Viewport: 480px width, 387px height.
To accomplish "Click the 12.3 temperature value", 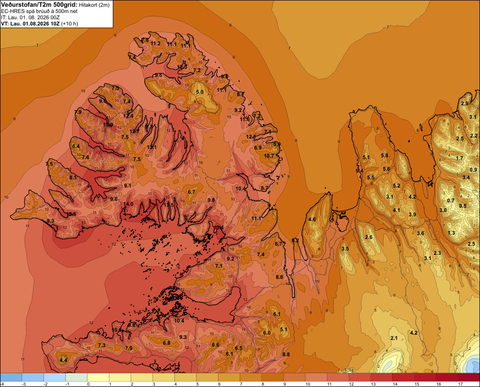I will (182, 66).
